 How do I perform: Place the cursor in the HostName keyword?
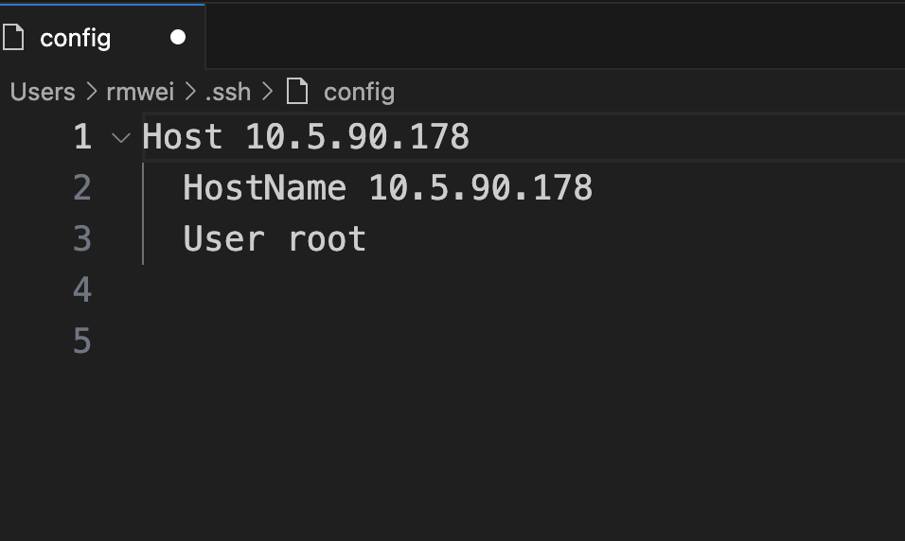click(264, 188)
